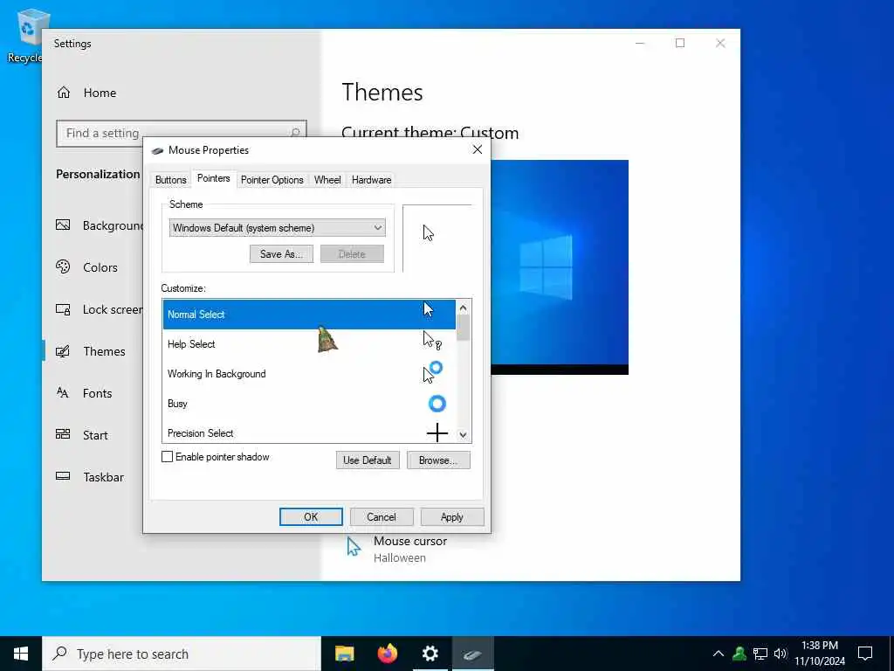Image resolution: width=894 pixels, height=671 pixels.
Task: Open the notification center icon
Action: 865,654
